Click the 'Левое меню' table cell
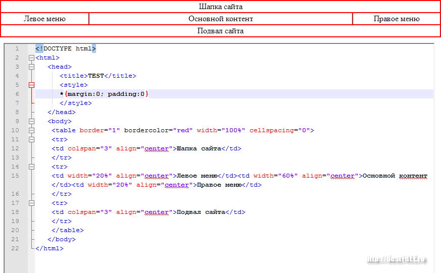This screenshot has width=441, height=273. [x=45, y=19]
